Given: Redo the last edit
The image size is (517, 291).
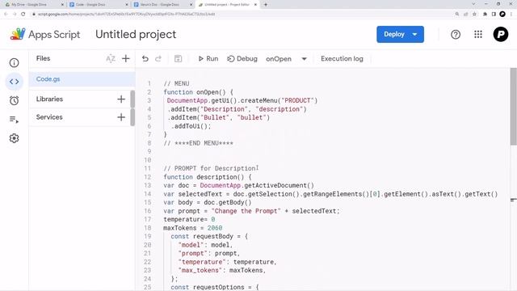Looking at the screenshot, I should point(158,59).
